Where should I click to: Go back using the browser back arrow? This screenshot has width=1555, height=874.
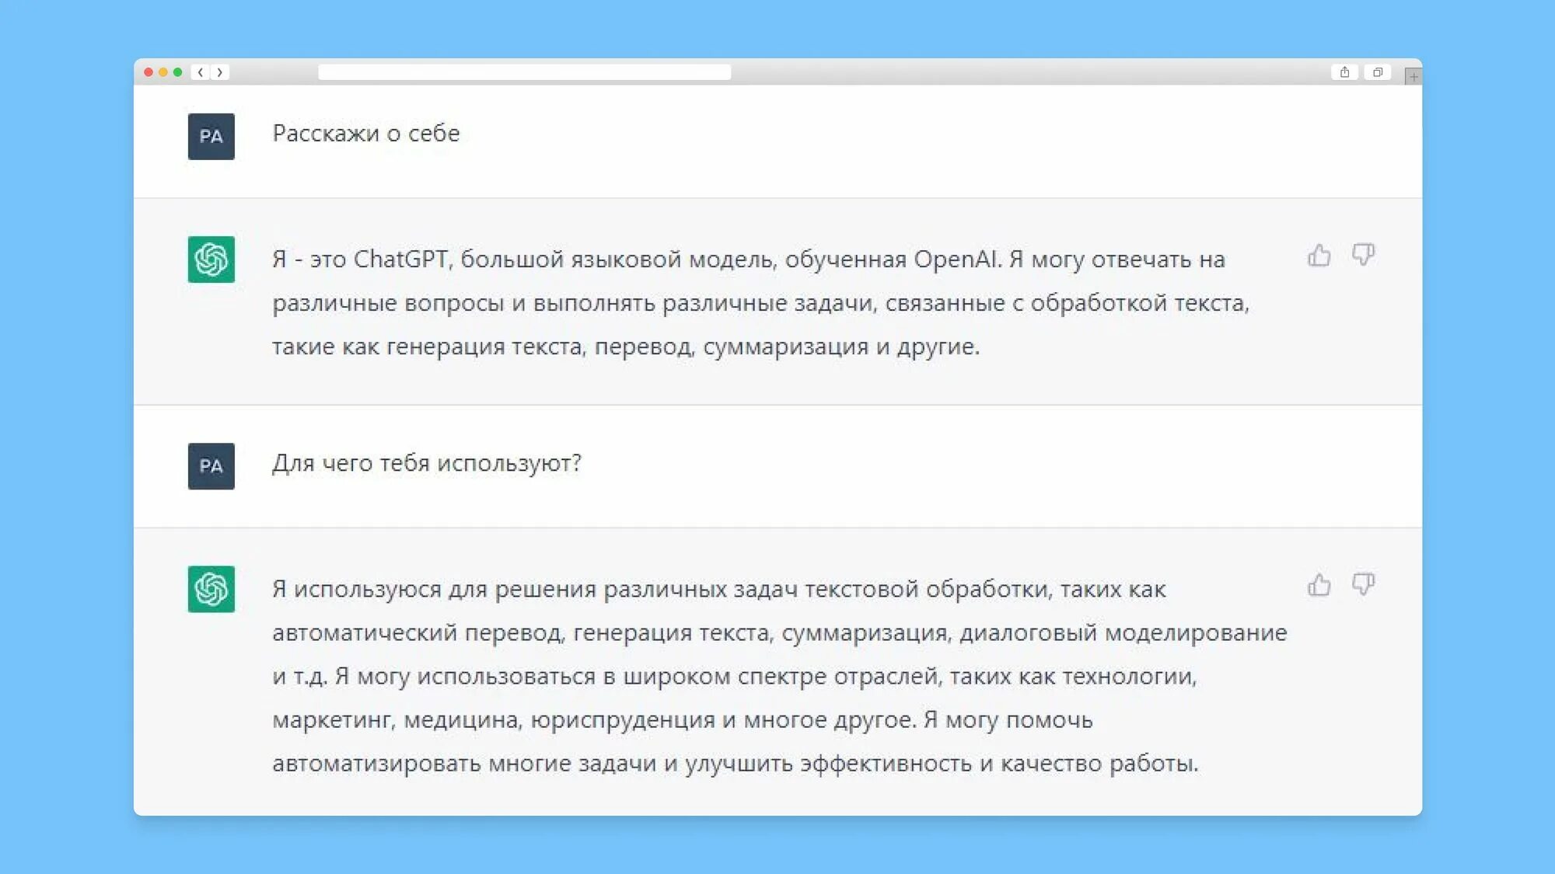click(x=201, y=72)
